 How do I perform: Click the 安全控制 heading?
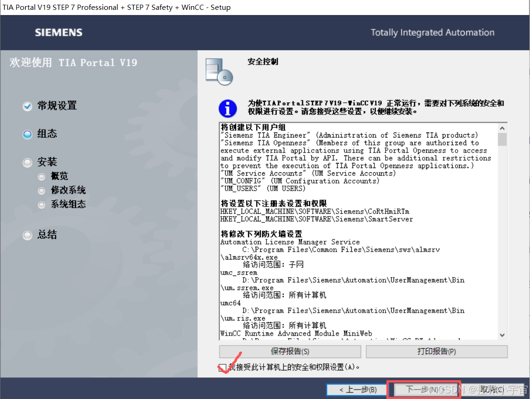pyautogui.click(x=263, y=61)
